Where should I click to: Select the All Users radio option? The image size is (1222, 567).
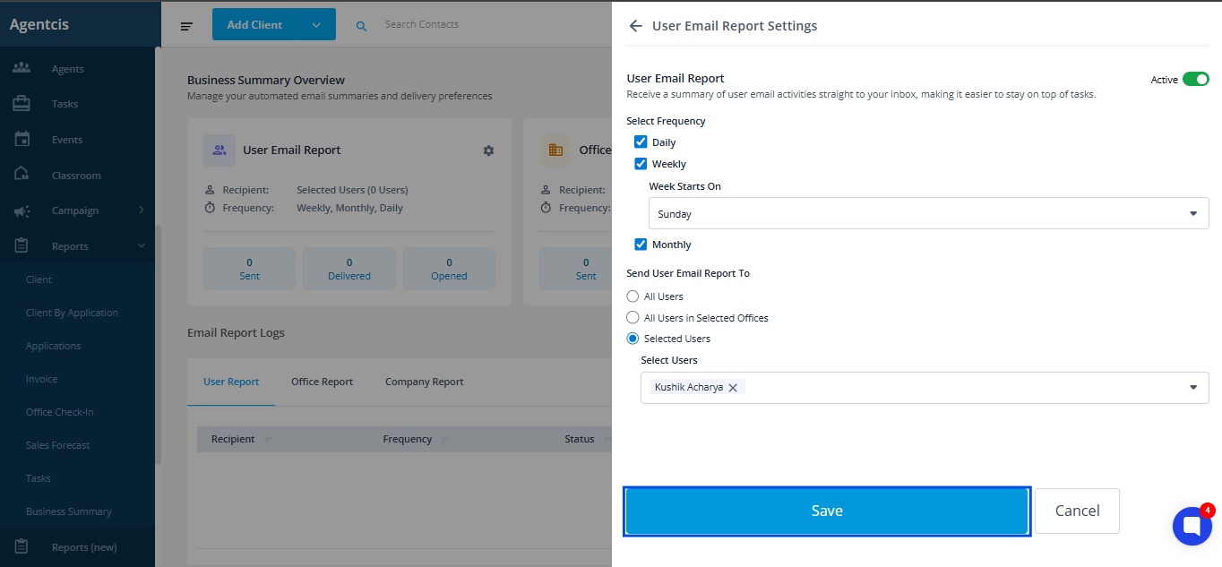633,296
